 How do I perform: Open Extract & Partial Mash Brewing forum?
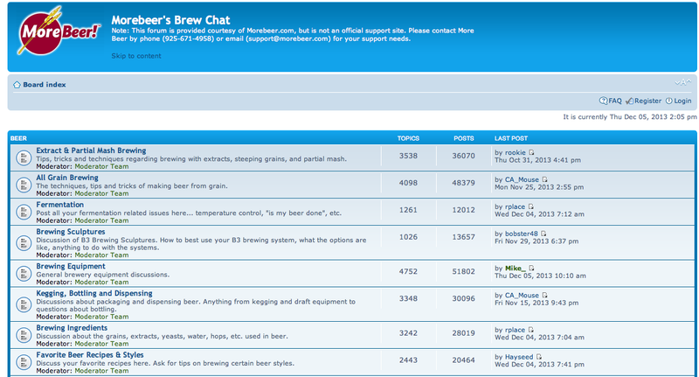coord(91,150)
